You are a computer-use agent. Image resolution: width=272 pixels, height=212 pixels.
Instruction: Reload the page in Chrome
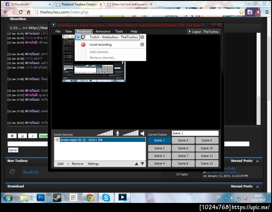21,12
